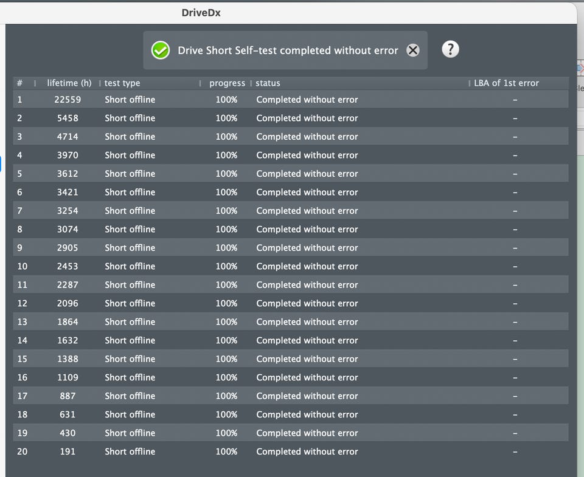Click 'Short offline' in the 191 row

pos(130,451)
